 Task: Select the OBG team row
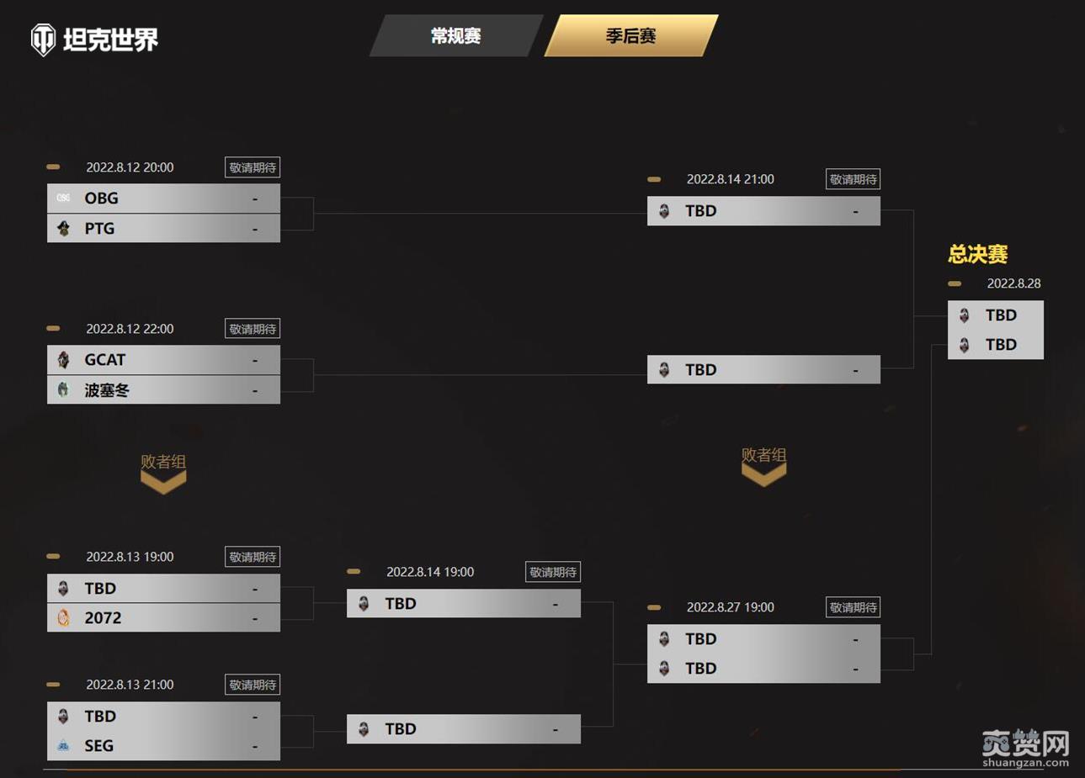click(163, 198)
